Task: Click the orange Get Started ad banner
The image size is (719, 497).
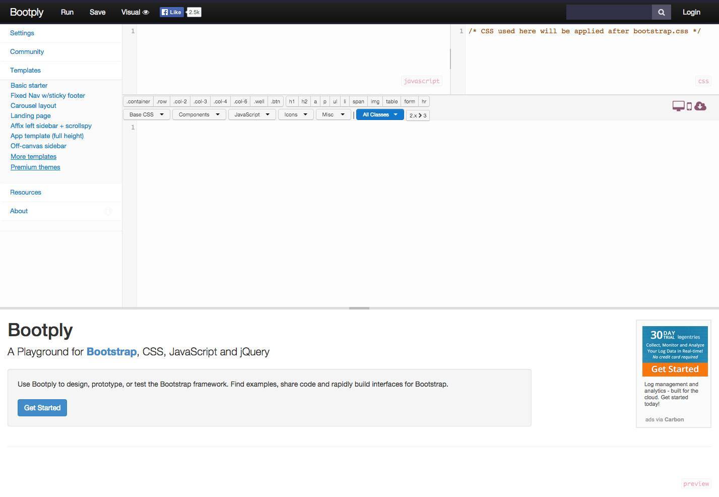Action: coord(675,369)
